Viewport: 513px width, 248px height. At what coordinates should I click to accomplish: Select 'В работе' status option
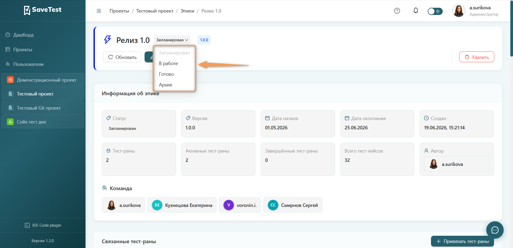click(x=168, y=63)
